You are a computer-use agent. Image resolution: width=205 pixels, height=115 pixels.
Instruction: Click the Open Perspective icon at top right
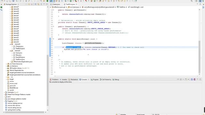[x=196, y=1]
